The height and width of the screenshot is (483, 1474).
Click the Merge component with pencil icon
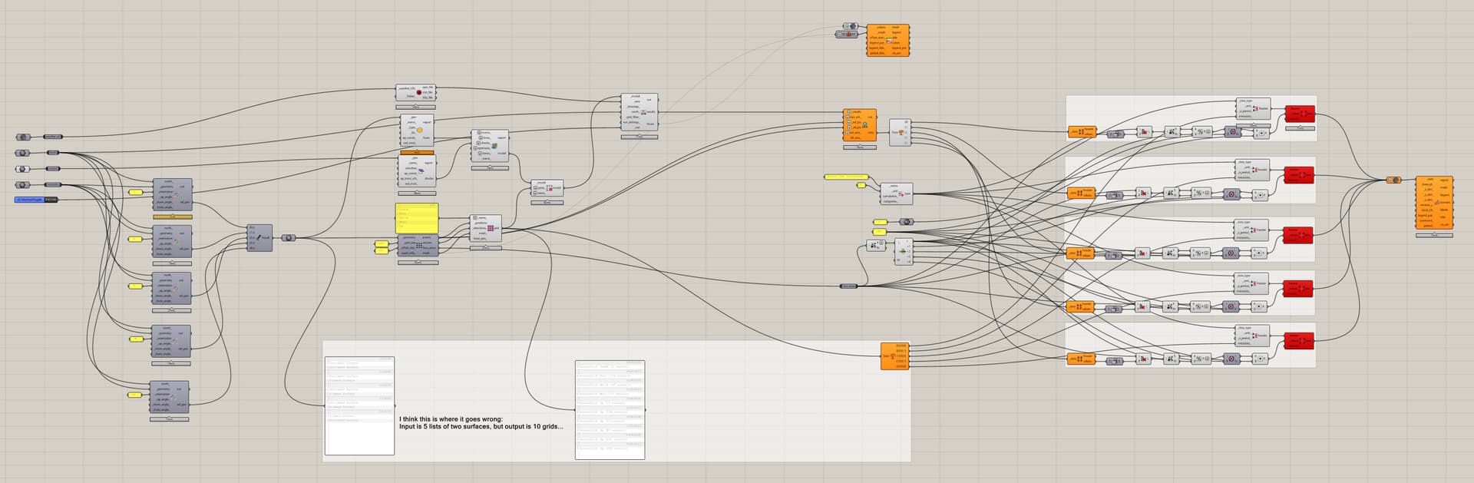coord(259,238)
